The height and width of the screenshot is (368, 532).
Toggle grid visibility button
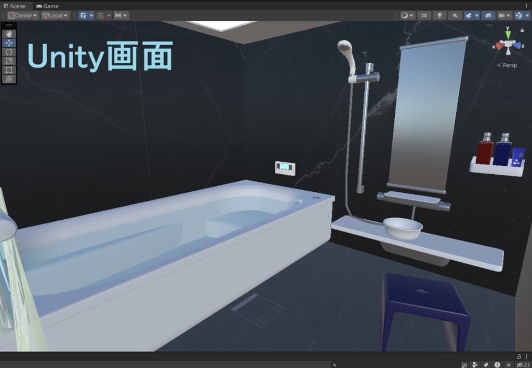pos(83,16)
